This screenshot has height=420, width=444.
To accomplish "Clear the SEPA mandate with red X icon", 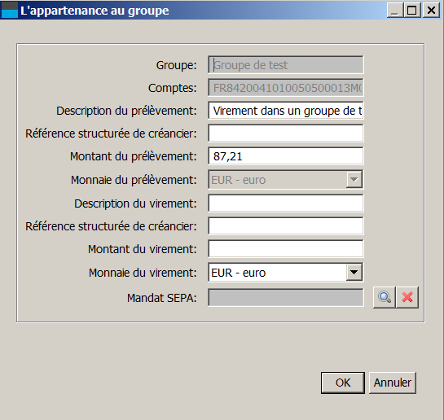I will (x=407, y=297).
